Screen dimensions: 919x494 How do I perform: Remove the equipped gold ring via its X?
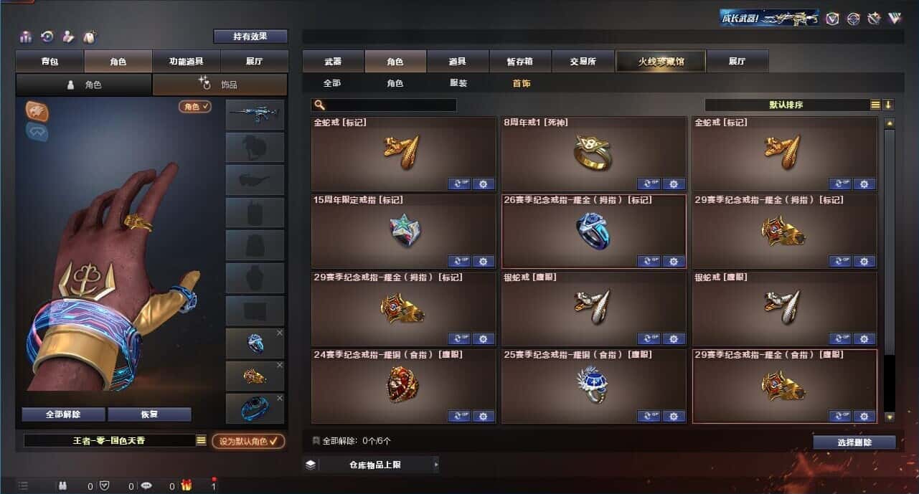(x=280, y=365)
